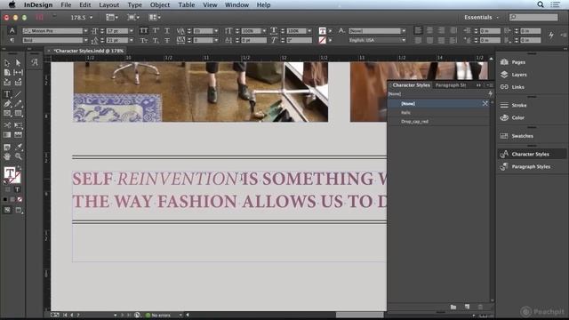Toggle Strikethrough formatting
This screenshot has height=320, width=569.
(x=167, y=40)
